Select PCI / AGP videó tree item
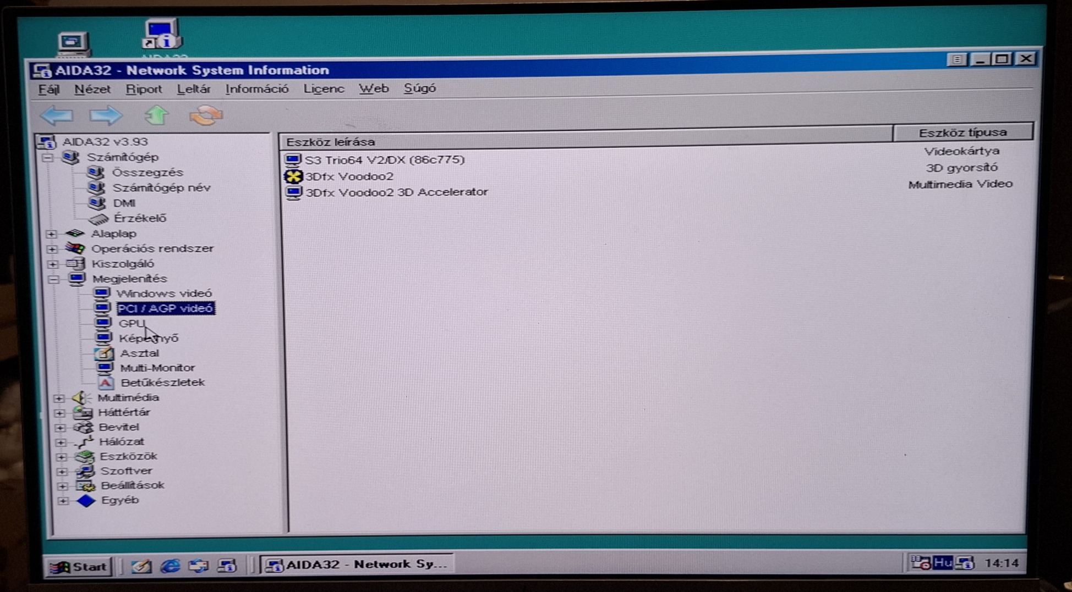The image size is (1072, 592). [x=166, y=308]
